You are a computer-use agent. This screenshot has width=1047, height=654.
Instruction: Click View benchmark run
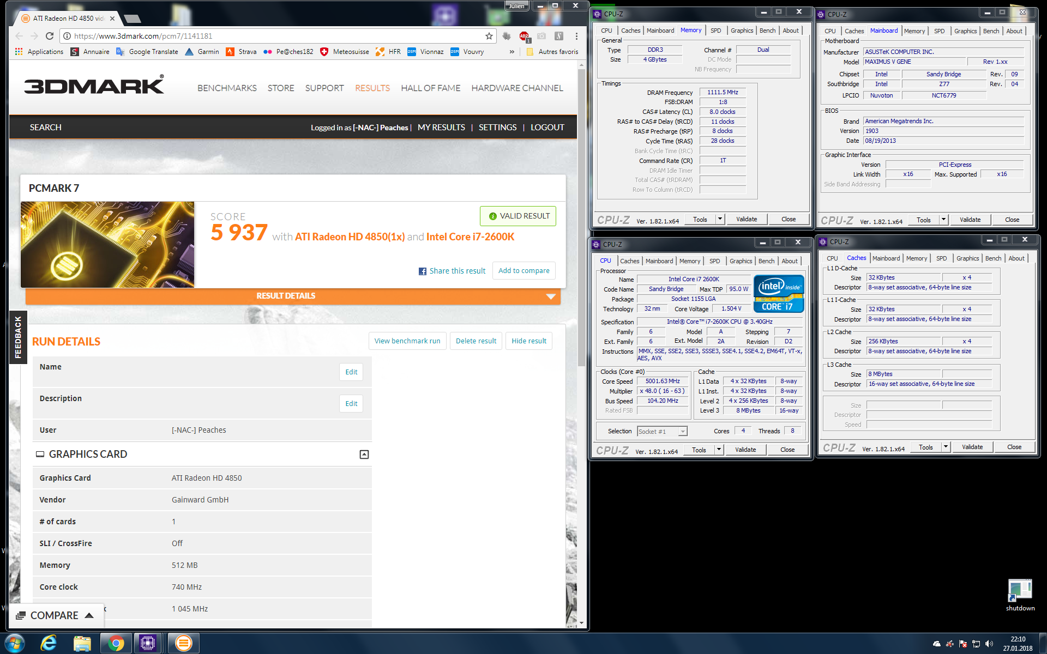click(407, 341)
